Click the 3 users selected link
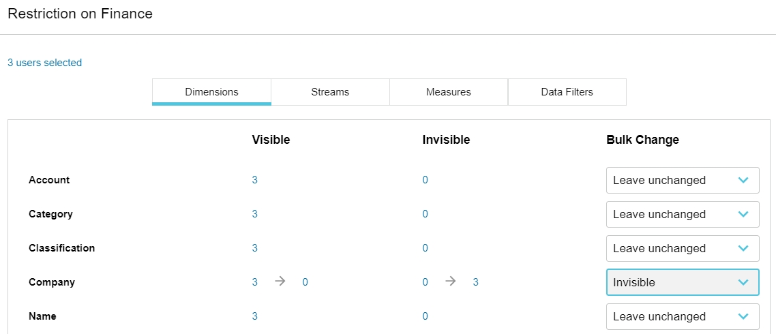 coord(45,63)
